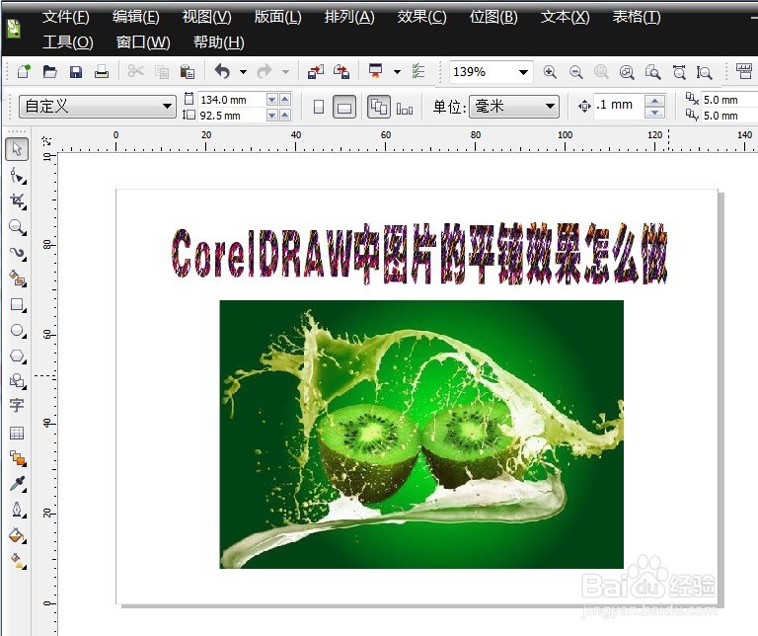Open the 视图(V) menu
Screen dimensions: 758x636
coord(206,17)
